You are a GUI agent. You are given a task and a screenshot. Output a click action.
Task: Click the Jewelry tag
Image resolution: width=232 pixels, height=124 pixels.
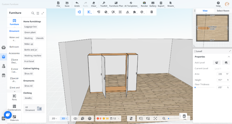(x=28, y=98)
